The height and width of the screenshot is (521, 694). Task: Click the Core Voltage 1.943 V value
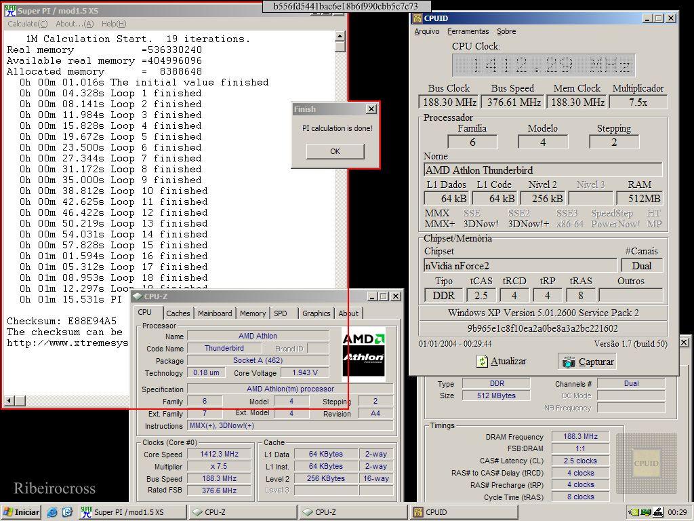[305, 373]
